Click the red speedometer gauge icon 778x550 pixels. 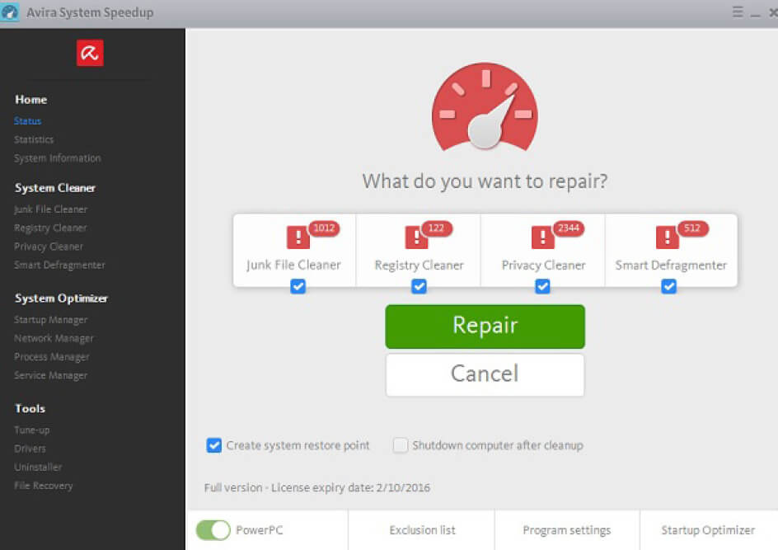pyautogui.click(x=485, y=106)
